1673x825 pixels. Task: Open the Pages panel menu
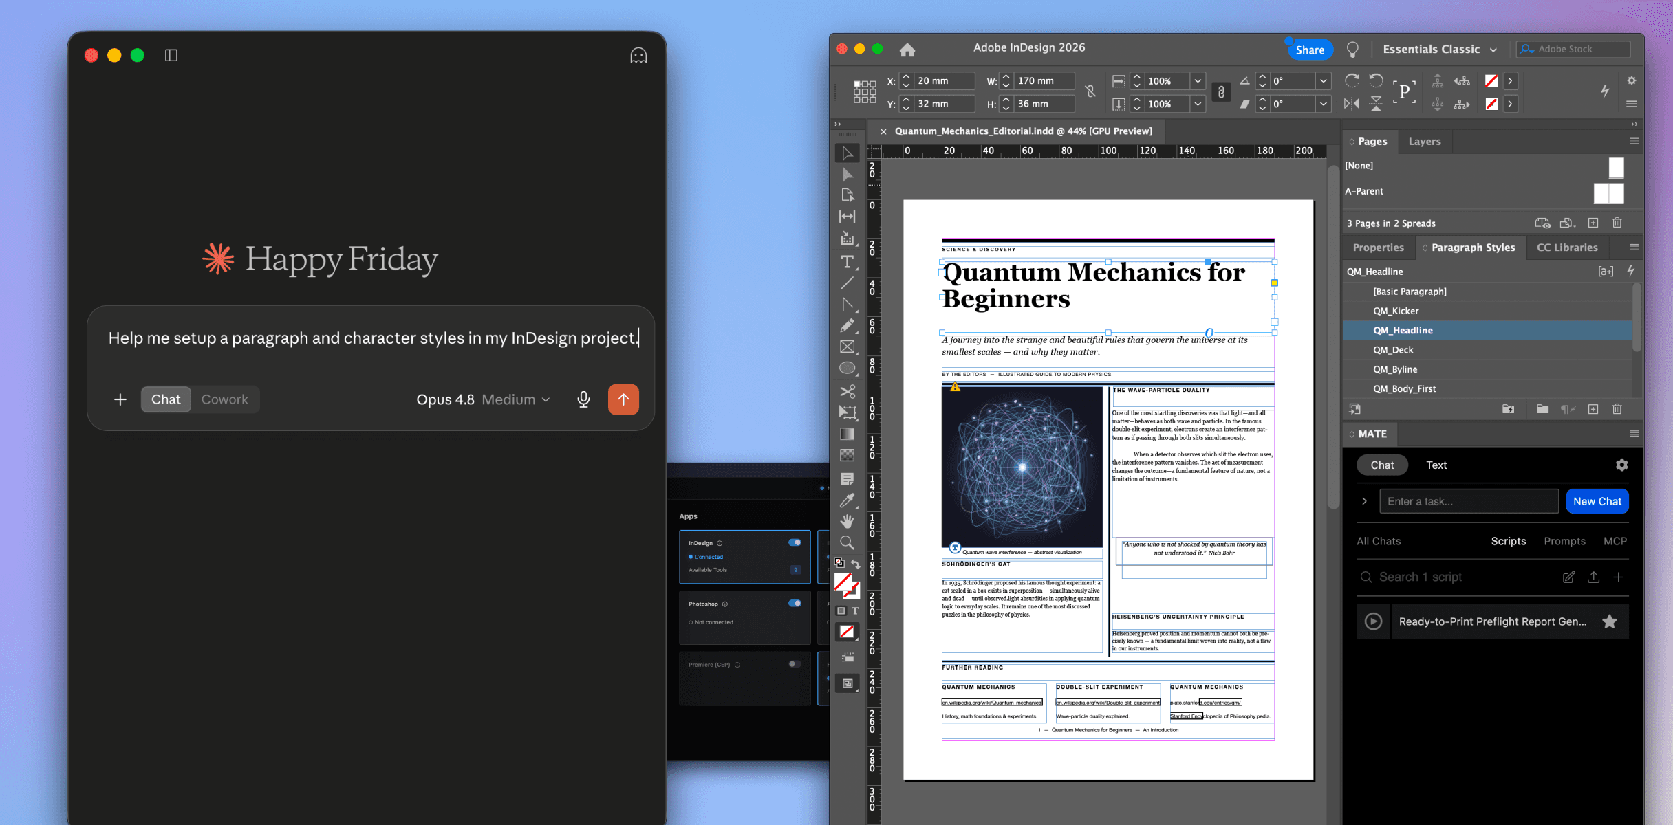(1634, 141)
